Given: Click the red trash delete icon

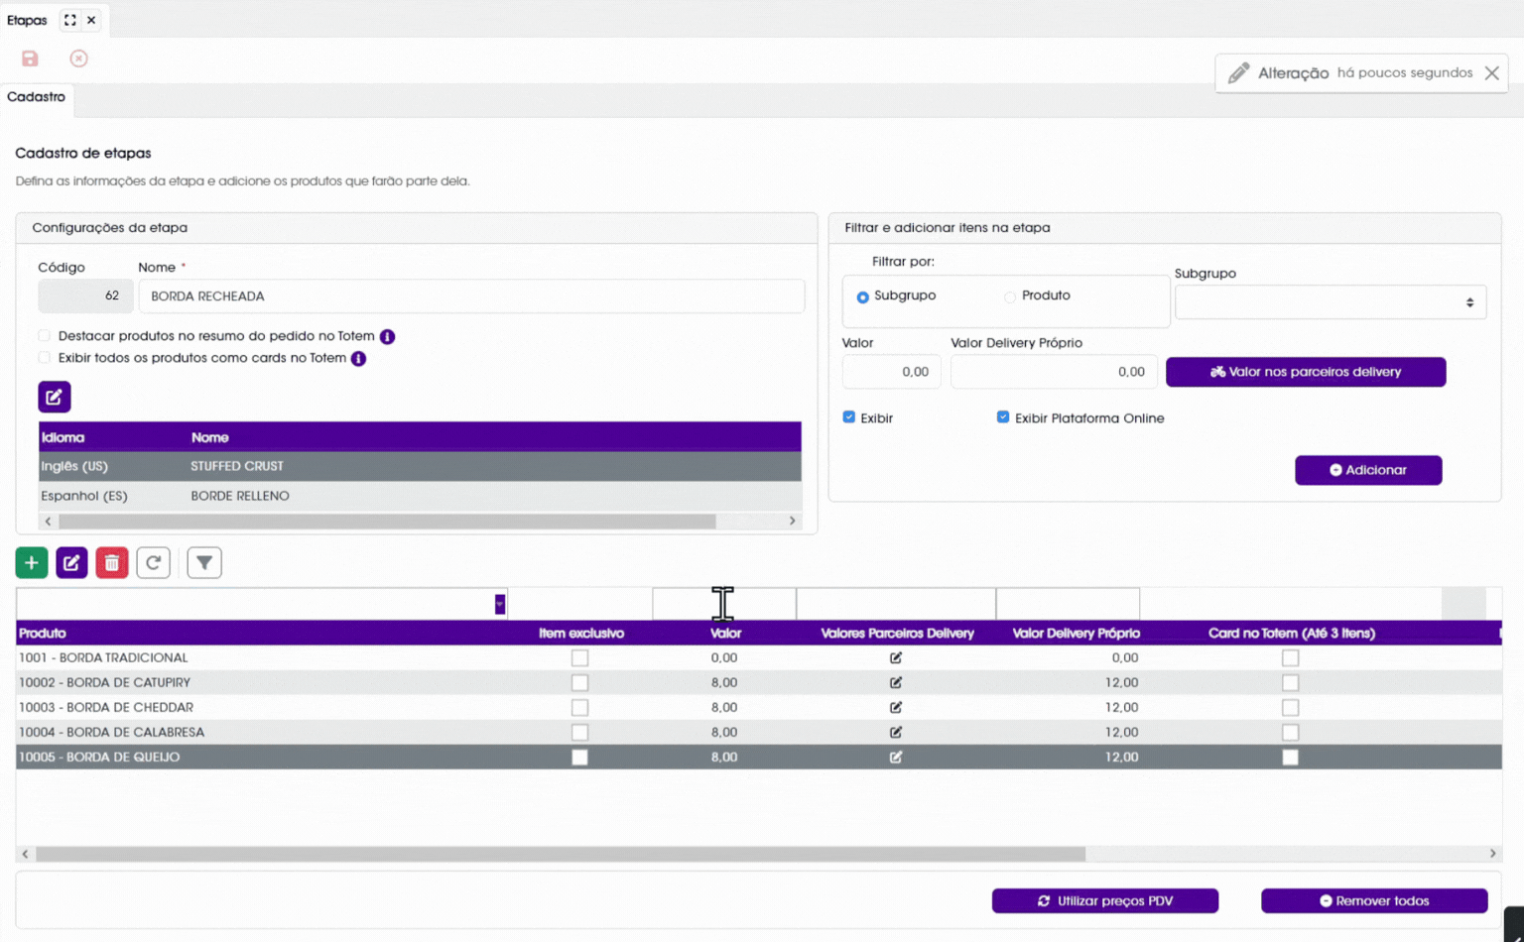Looking at the screenshot, I should click(112, 563).
